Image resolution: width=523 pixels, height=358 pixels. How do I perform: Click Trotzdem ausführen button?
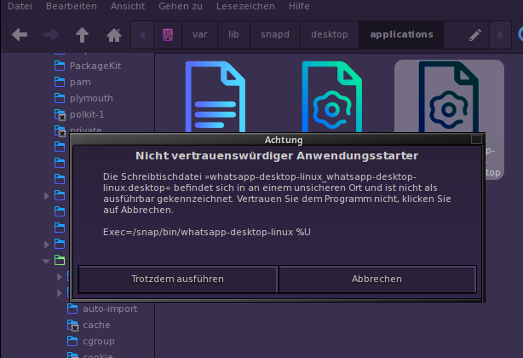(178, 280)
